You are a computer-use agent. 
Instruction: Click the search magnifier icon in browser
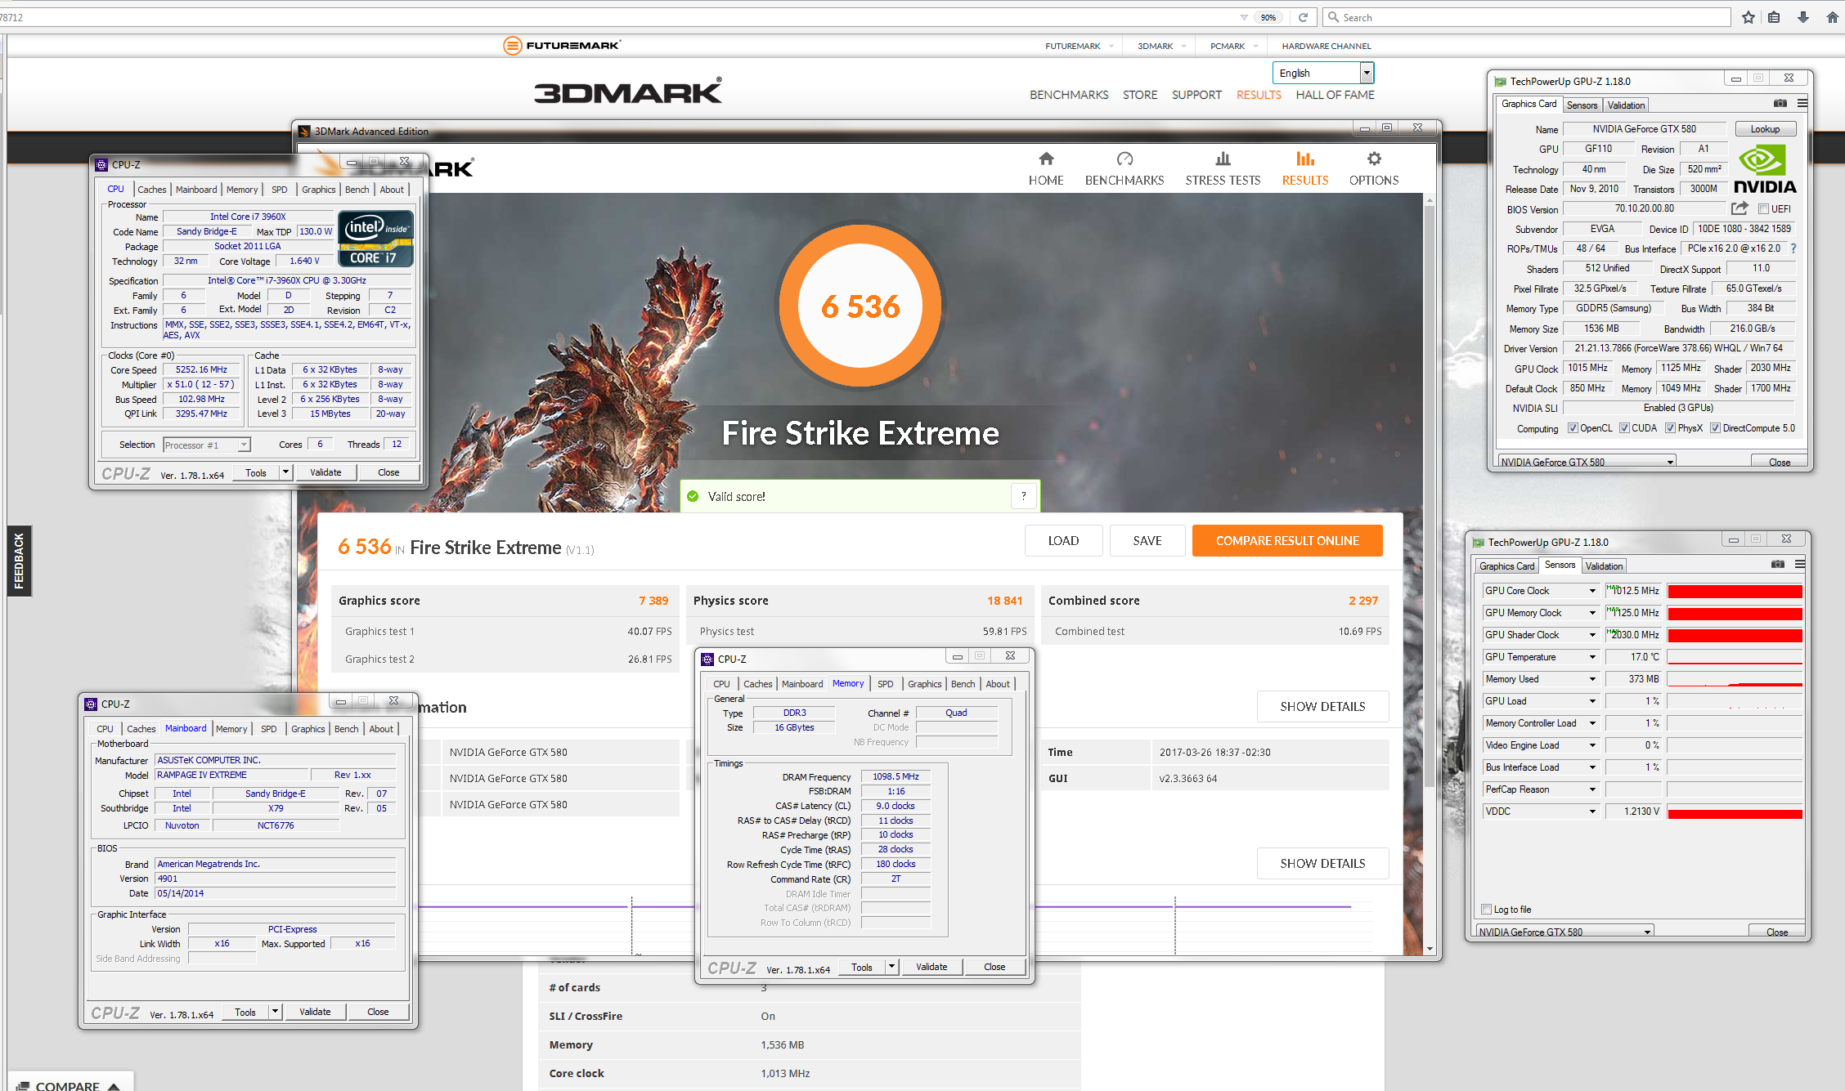(1333, 17)
